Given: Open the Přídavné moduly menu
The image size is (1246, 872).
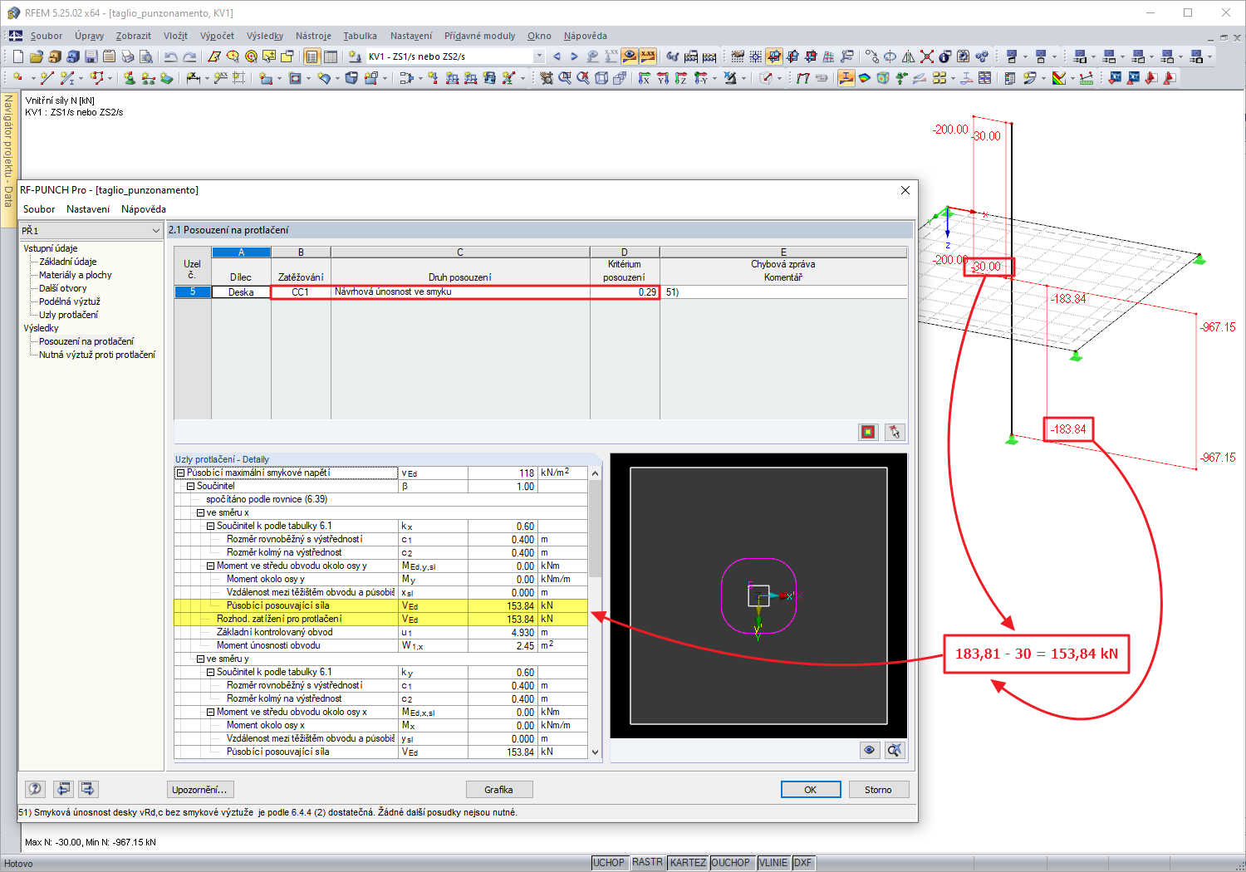Looking at the screenshot, I should (479, 36).
